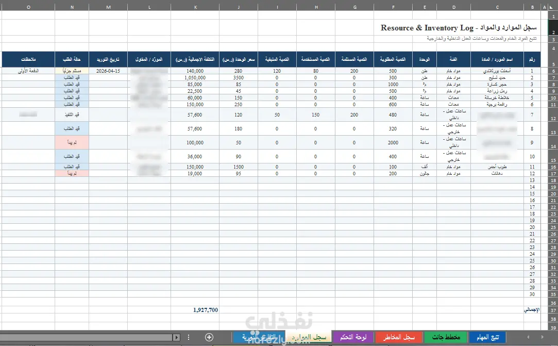
Task: Click the ملاحظات header cell
Action: 28,59
